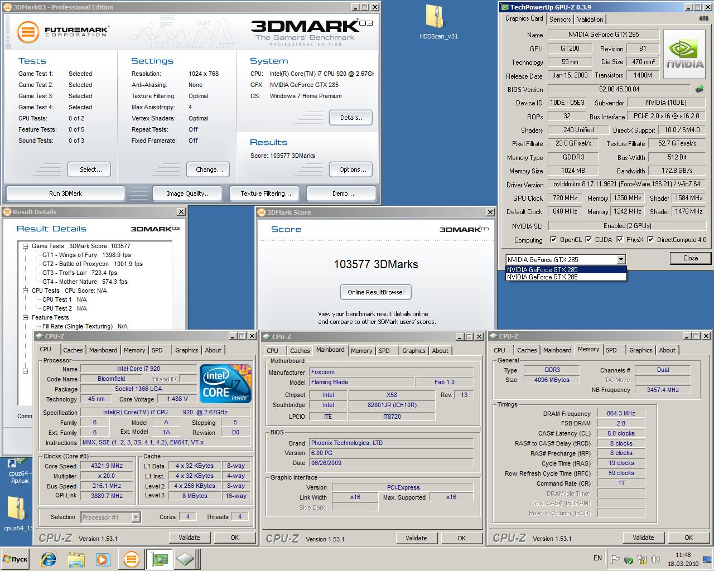This screenshot has width=714, height=571.
Task: Open the Validation tab in GPU-Z
Action: point(590,19)
